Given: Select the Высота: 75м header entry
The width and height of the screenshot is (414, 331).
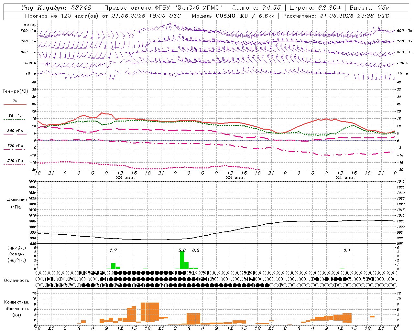Looking at the screenshot, I should click(x=370, y=7).
